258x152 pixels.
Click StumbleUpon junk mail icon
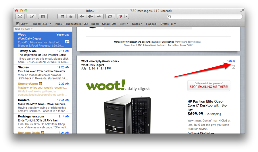pos(41,83)
